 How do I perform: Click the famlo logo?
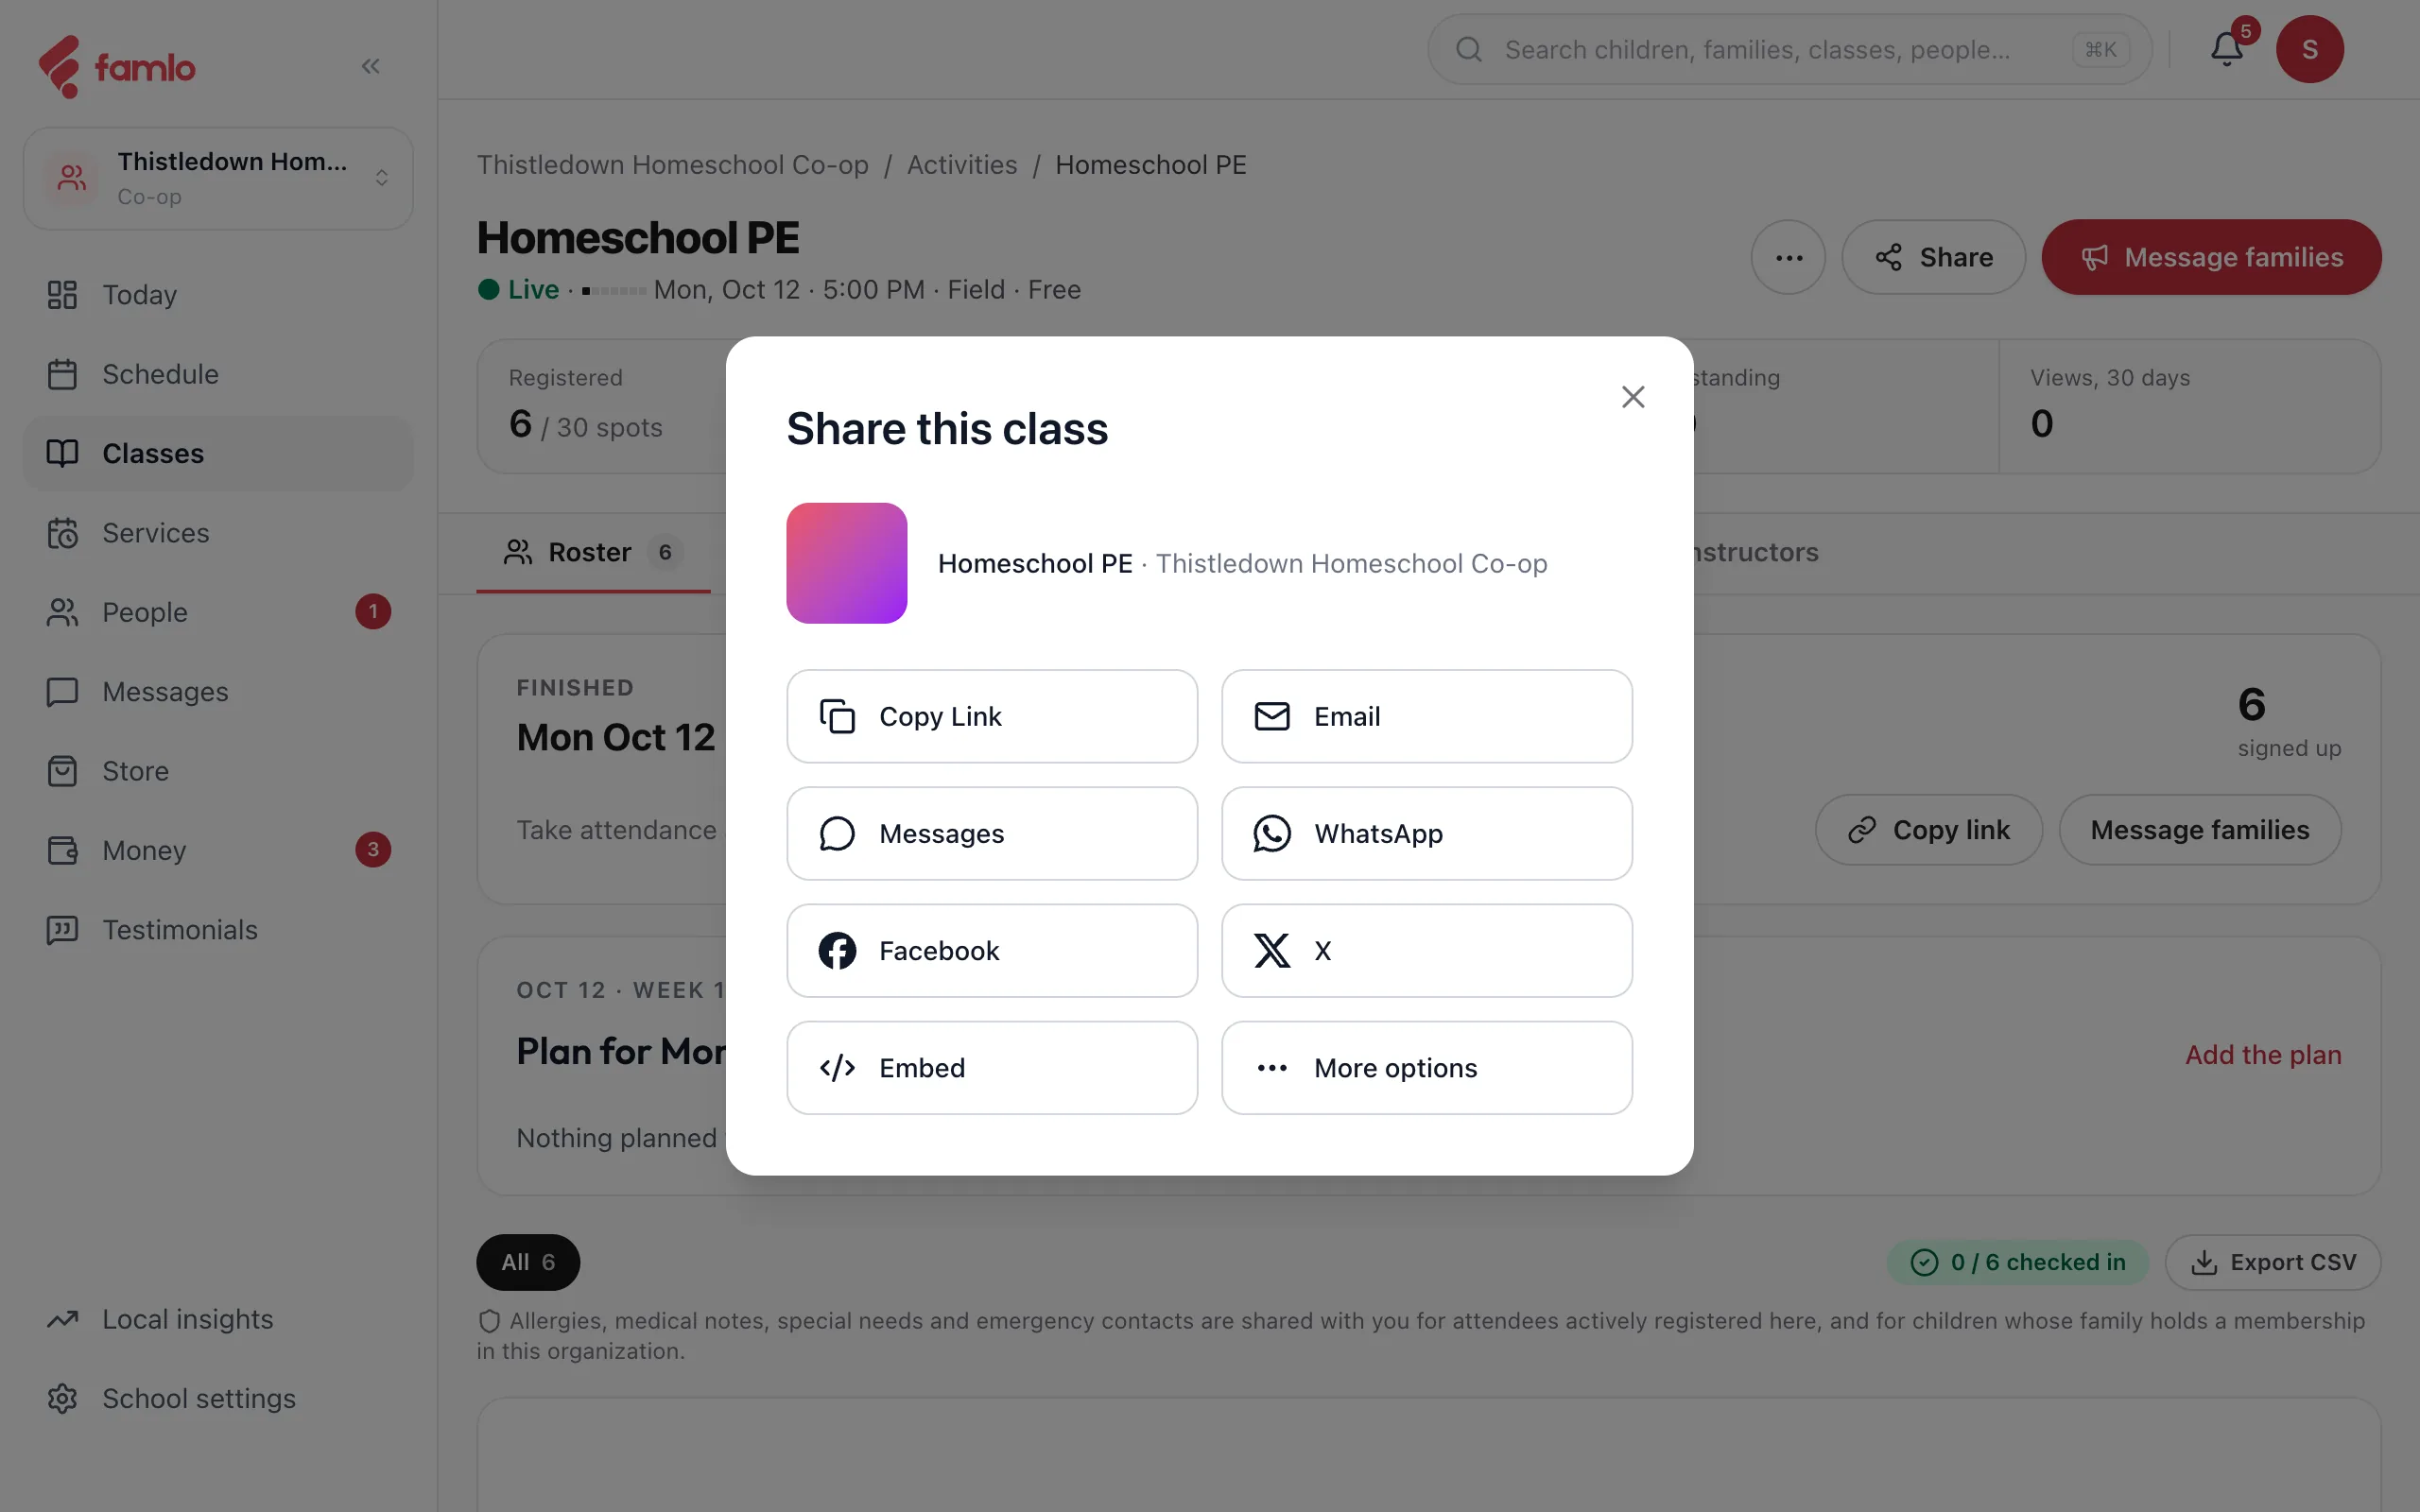(x=117, y=67)
